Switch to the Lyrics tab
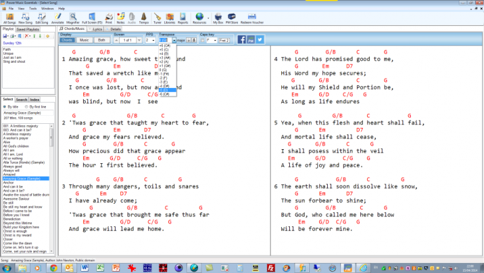The image size is (484, 273). [x=95, y=29]
